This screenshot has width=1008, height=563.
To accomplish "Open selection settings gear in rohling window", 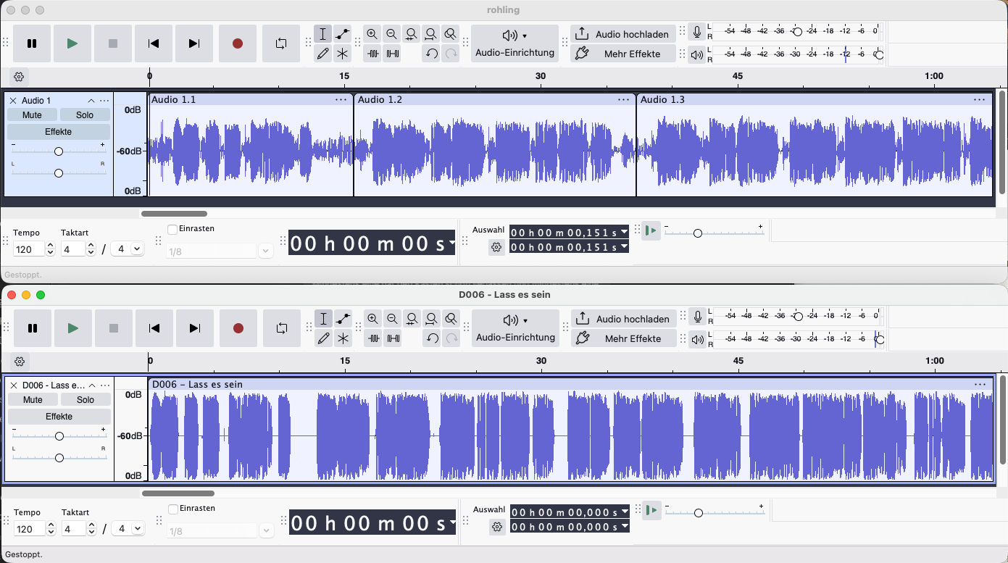I will [x=496, y=247].
